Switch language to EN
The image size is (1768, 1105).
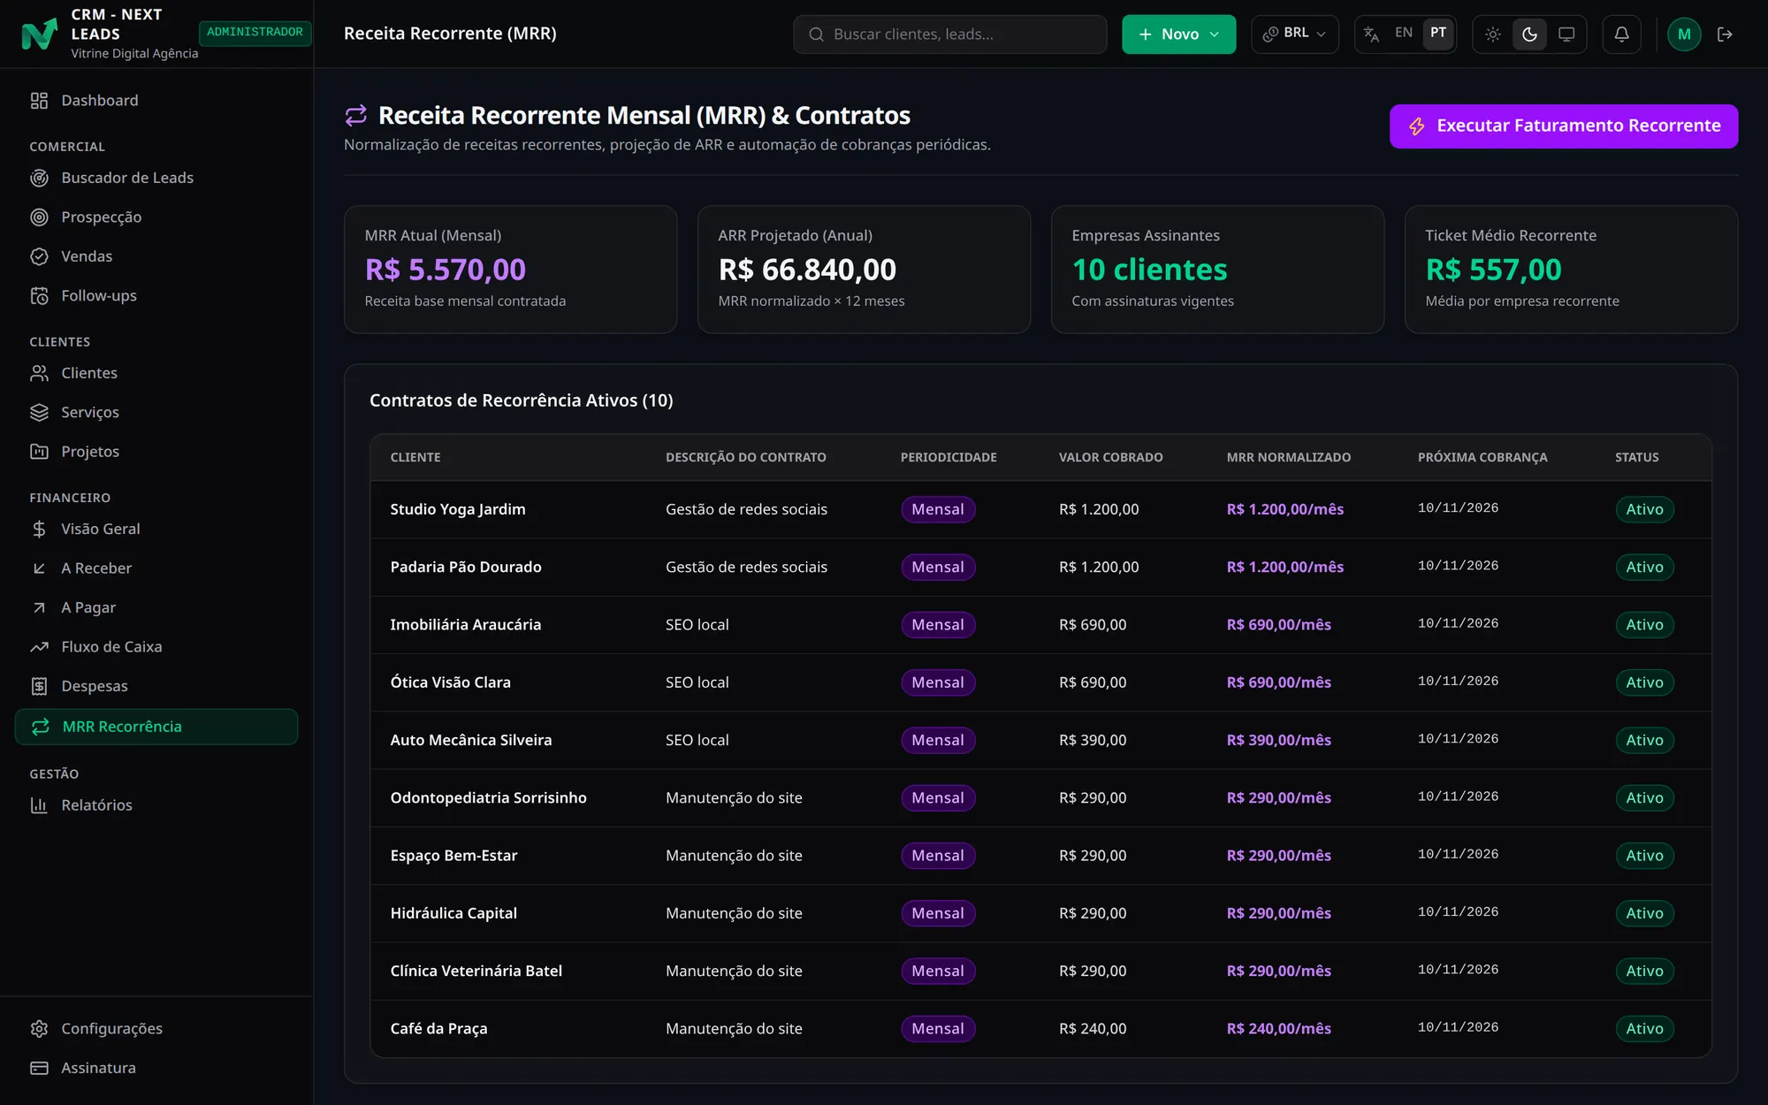coord(1404,33)
